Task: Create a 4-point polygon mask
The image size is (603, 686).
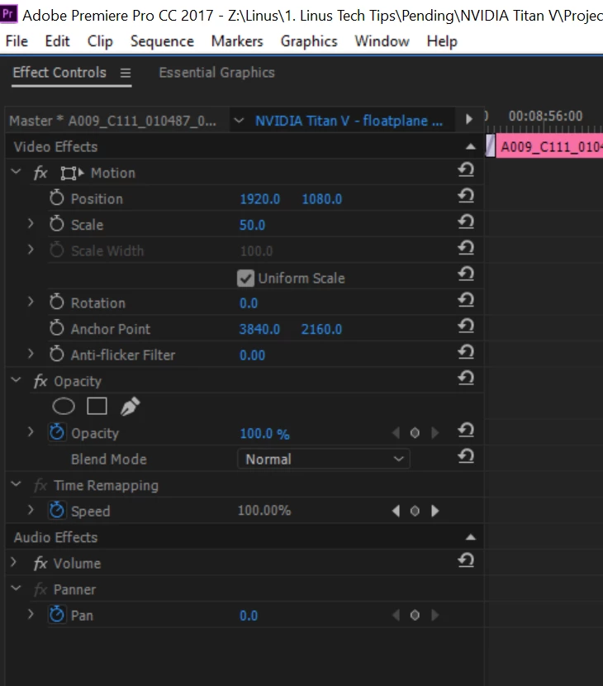Action: [97, 406]
